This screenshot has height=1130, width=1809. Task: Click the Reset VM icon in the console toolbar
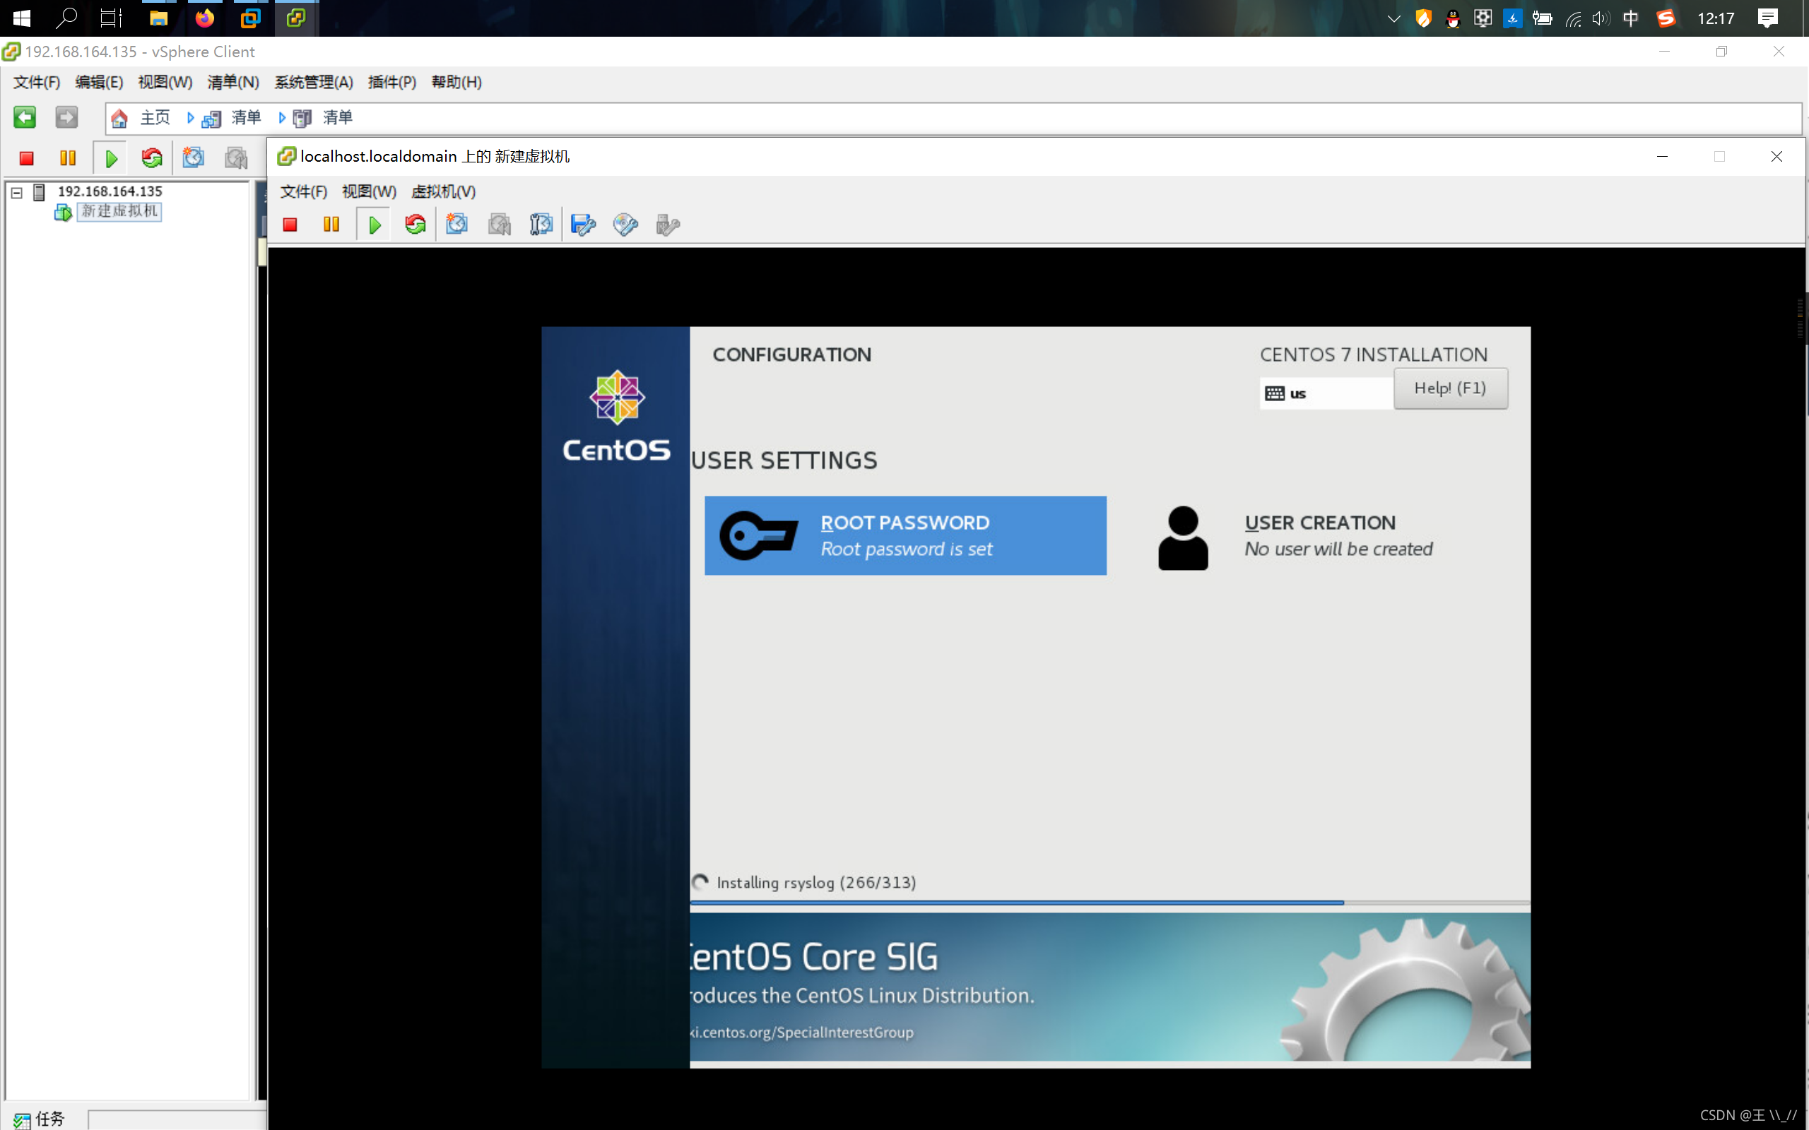coord(416,224)
